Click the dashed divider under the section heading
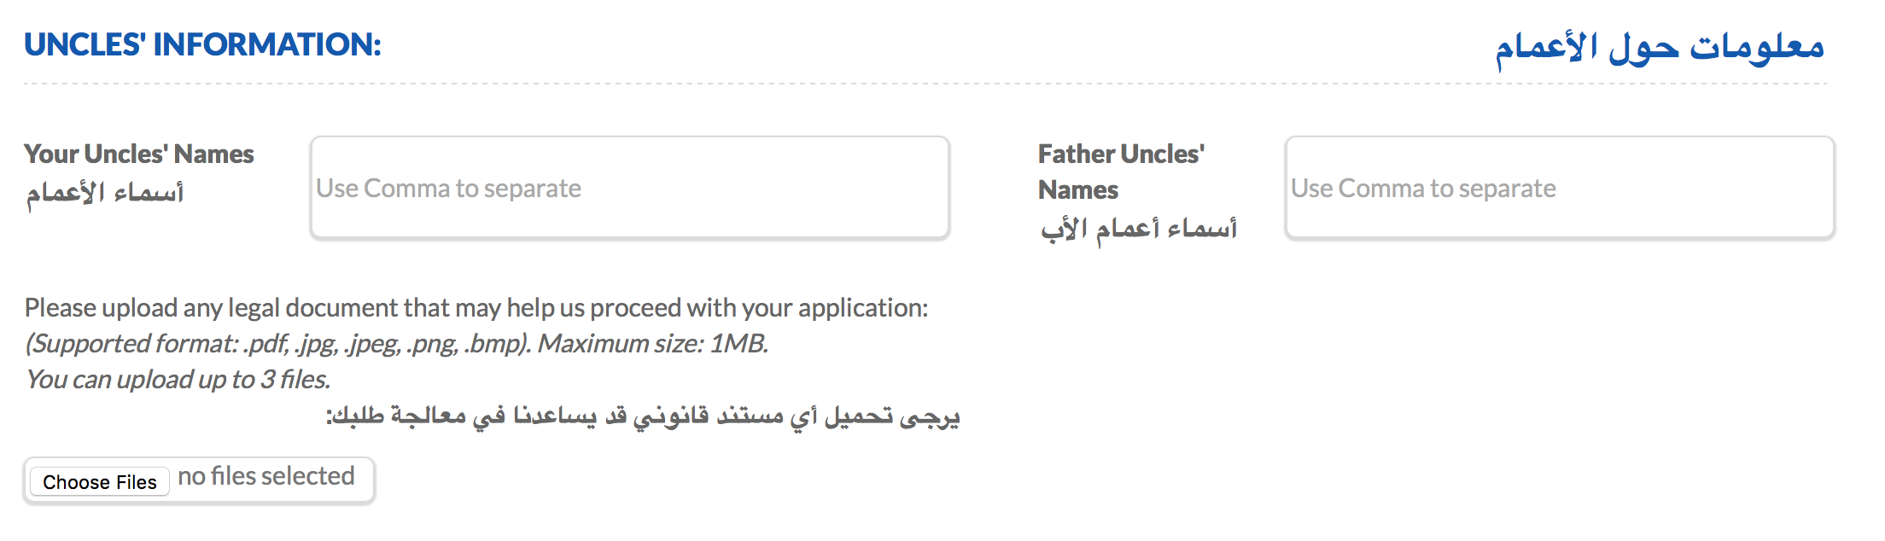 tap(925, 84)
